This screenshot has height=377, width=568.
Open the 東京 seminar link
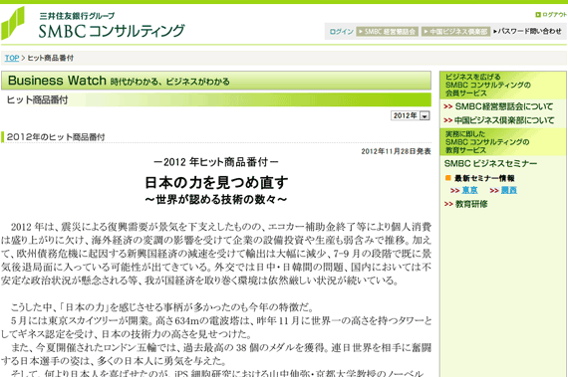469,190
